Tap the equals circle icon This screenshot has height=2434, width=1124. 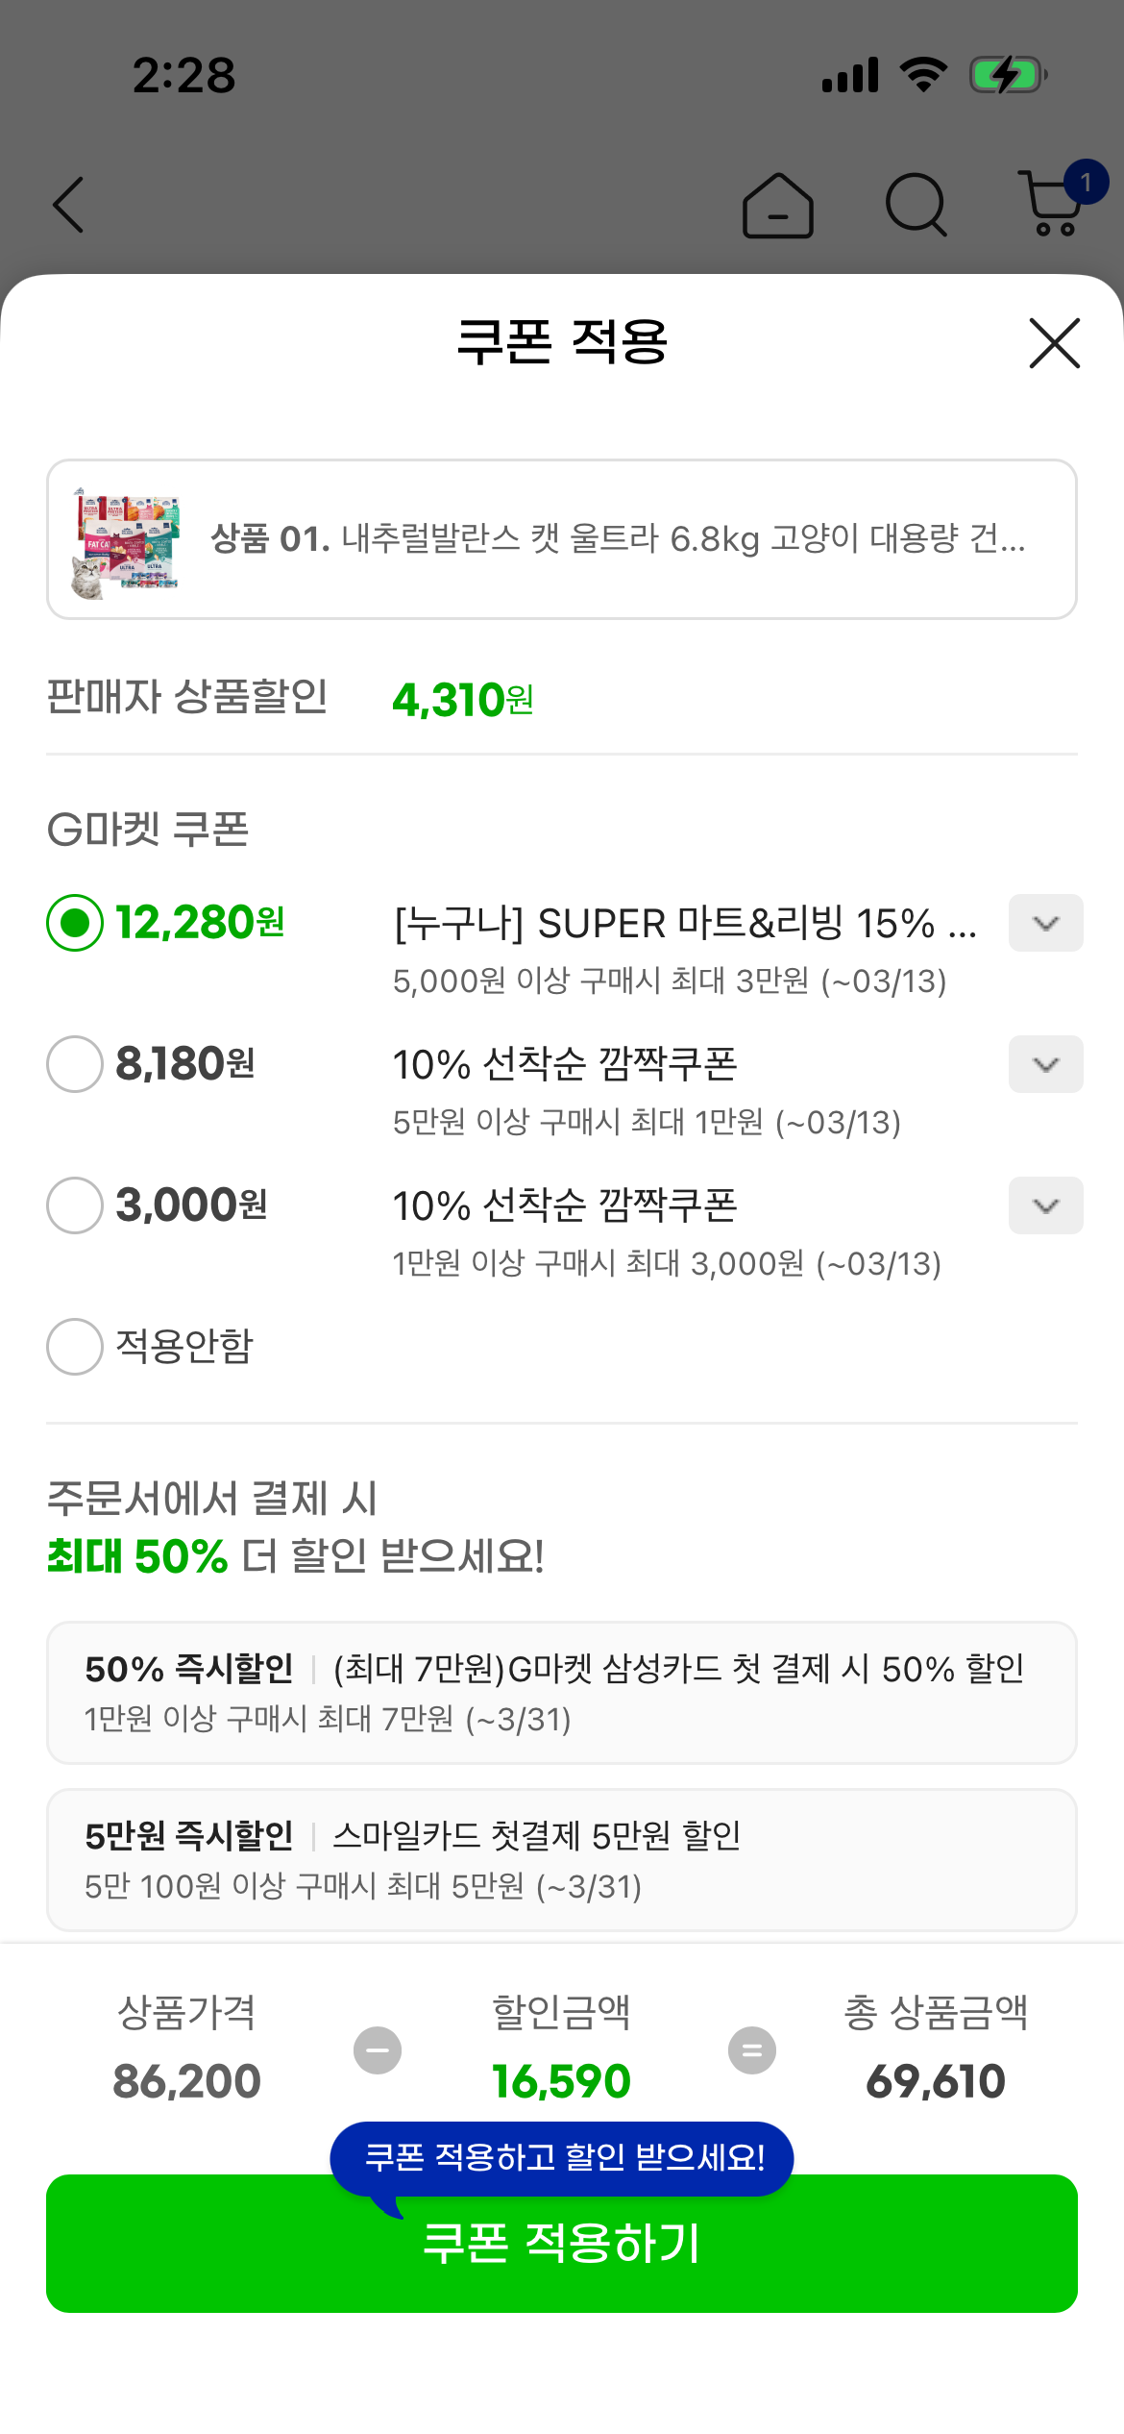[752, 2050]
